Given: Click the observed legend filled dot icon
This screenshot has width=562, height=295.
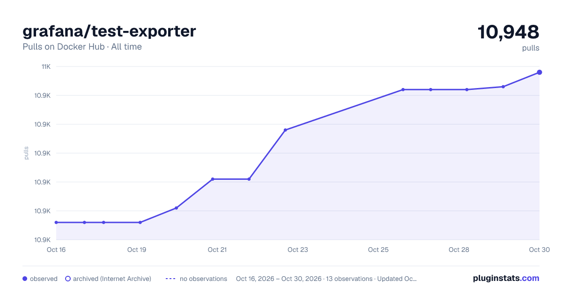Looking at the screenshot, I should click(25, 279).
